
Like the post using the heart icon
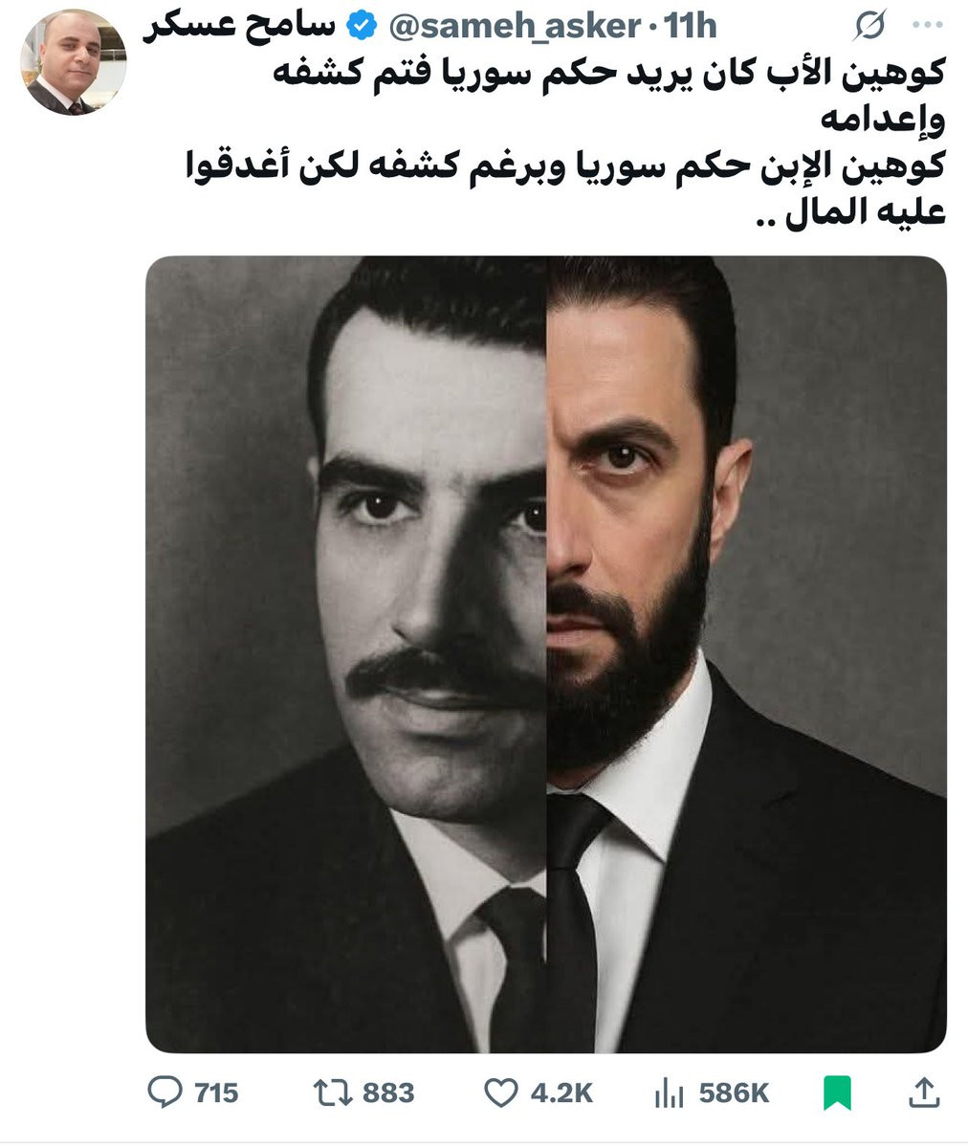500,1093
